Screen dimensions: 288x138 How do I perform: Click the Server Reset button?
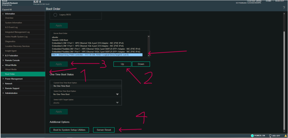tap(104, 130)
